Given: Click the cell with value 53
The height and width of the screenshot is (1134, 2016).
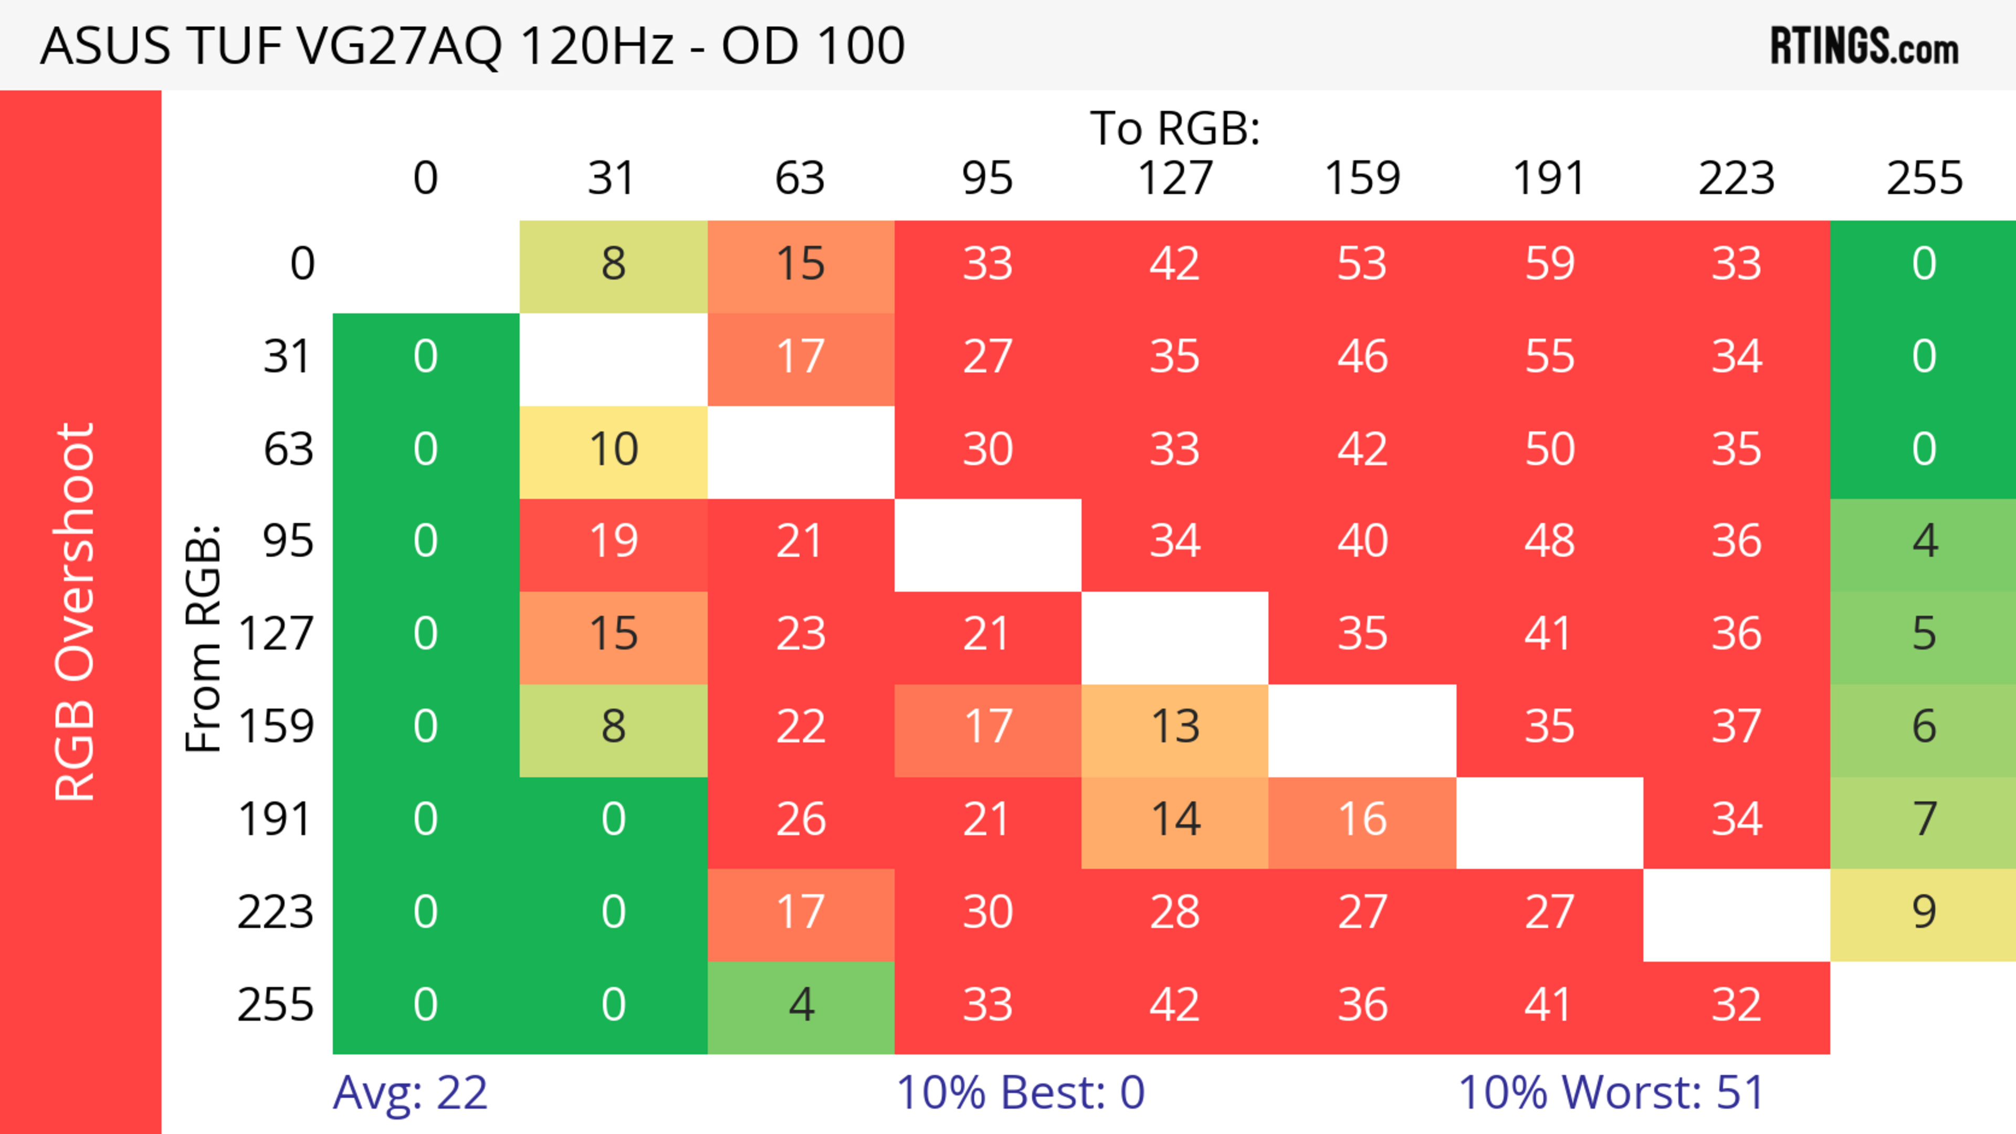Looking at the screenshot, I should pyautogui.click(x=1362, y=264).
